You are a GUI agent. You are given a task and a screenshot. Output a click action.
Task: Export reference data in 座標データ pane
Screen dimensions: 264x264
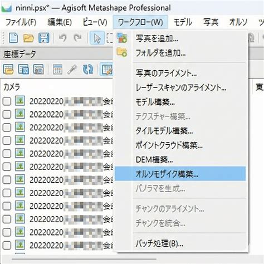(23, 70)
